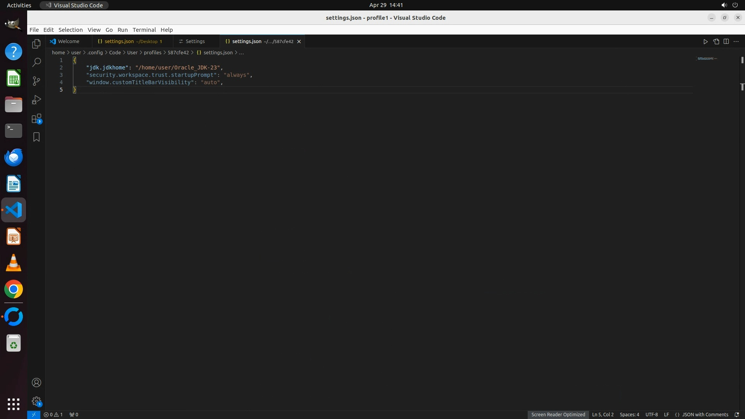745x419 pixels.
Task: Click the Run play icon in editor toolbar
Action: click(705, 42)
